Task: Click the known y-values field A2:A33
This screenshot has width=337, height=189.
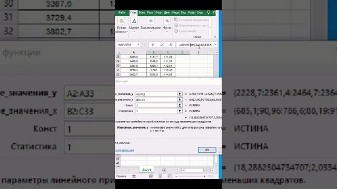Action: pos(156,94)
